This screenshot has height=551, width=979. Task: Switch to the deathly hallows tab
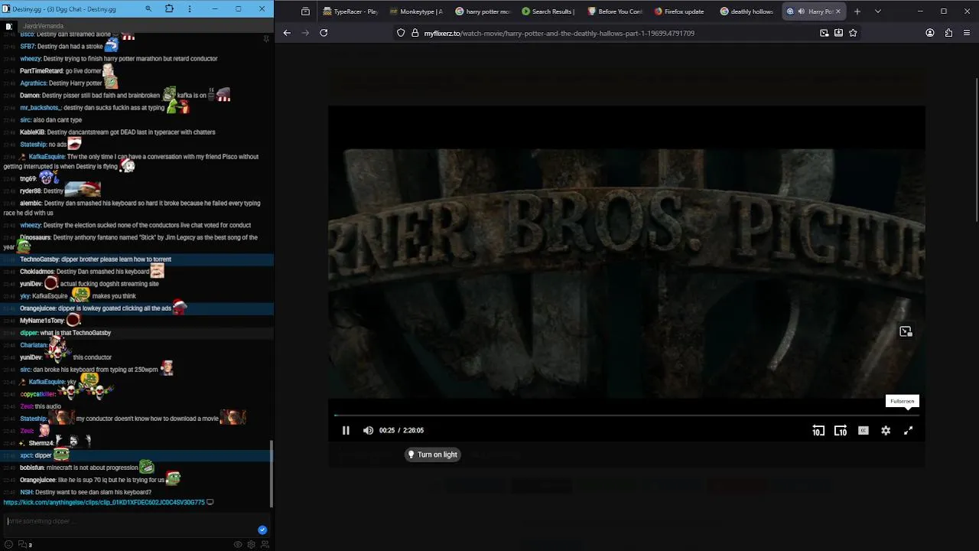tap(746, 11)
